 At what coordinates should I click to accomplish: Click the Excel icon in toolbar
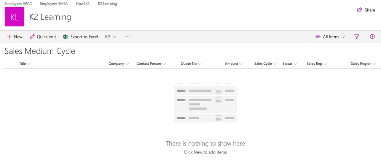pyautogui.click(x=65, y=37)
